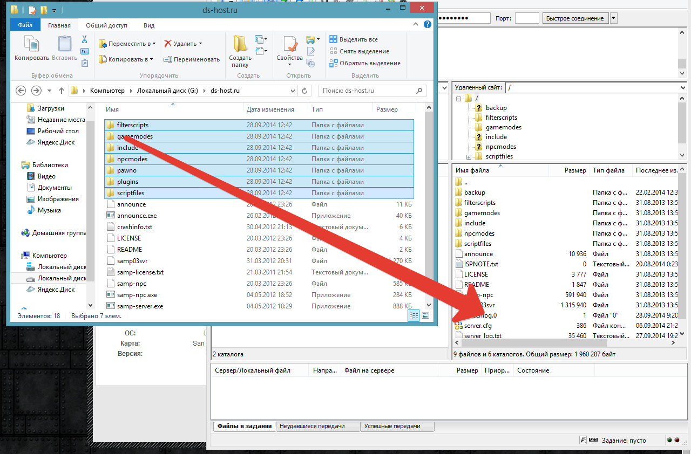Switch to the Общий доступ ribbon tab

(106, 25)
